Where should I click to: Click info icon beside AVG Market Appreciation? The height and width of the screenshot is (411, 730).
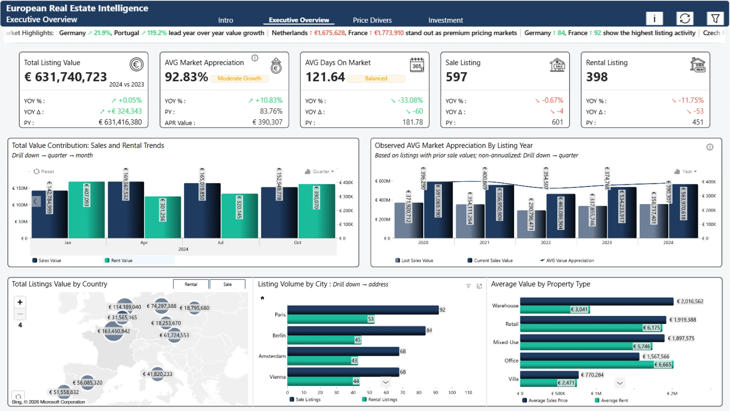point(255,58)
